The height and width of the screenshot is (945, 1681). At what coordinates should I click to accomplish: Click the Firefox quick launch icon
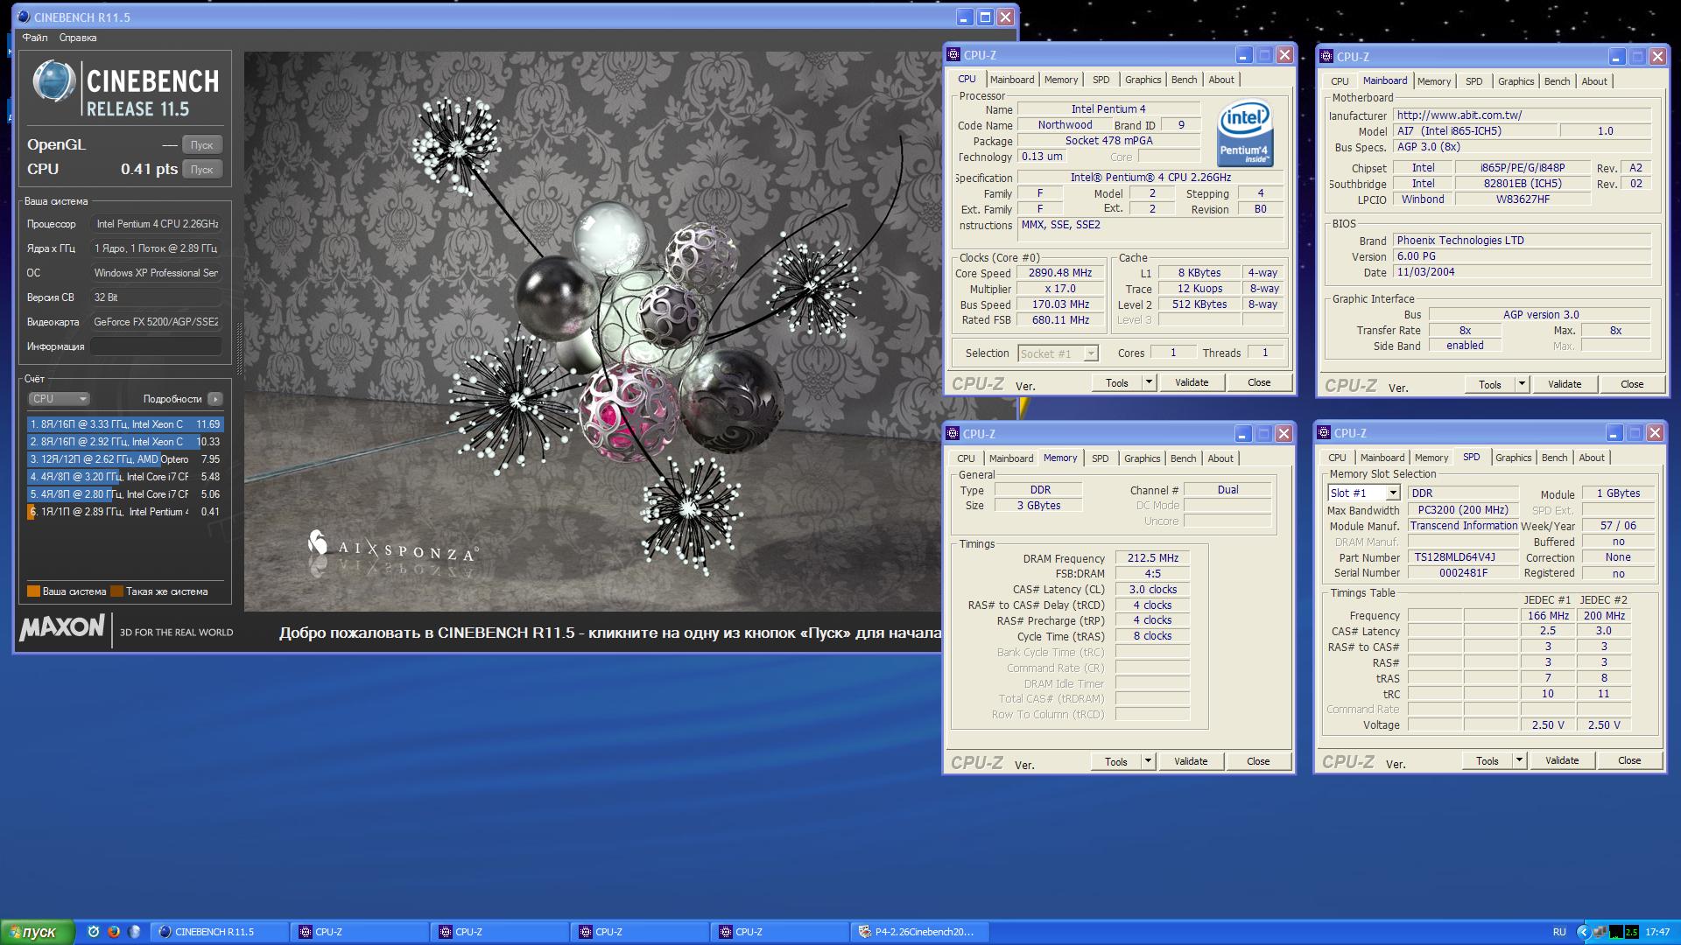[x=113, y=932]
